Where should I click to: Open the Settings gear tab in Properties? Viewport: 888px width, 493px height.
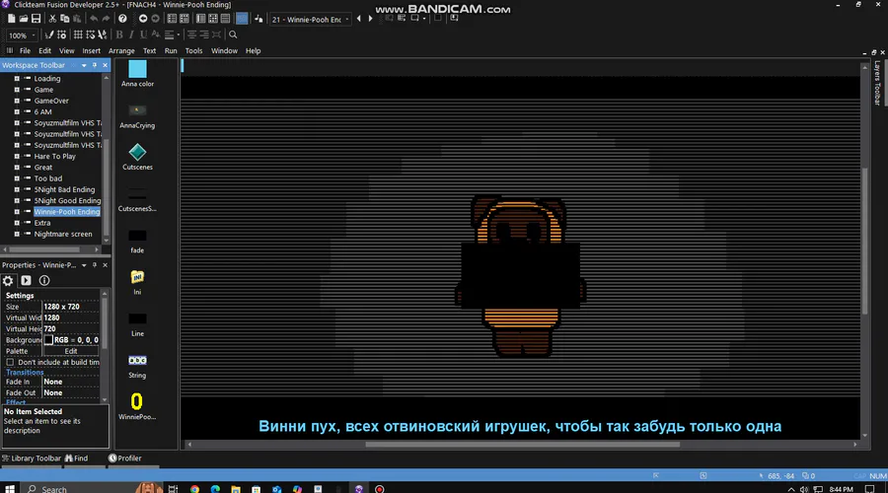tap(8, 280)
